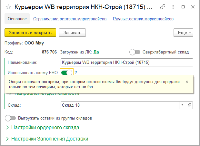Click the Использовать схему FBO label
The width and height of the screenshot is (200, 146).
click(x=33, y=73)
